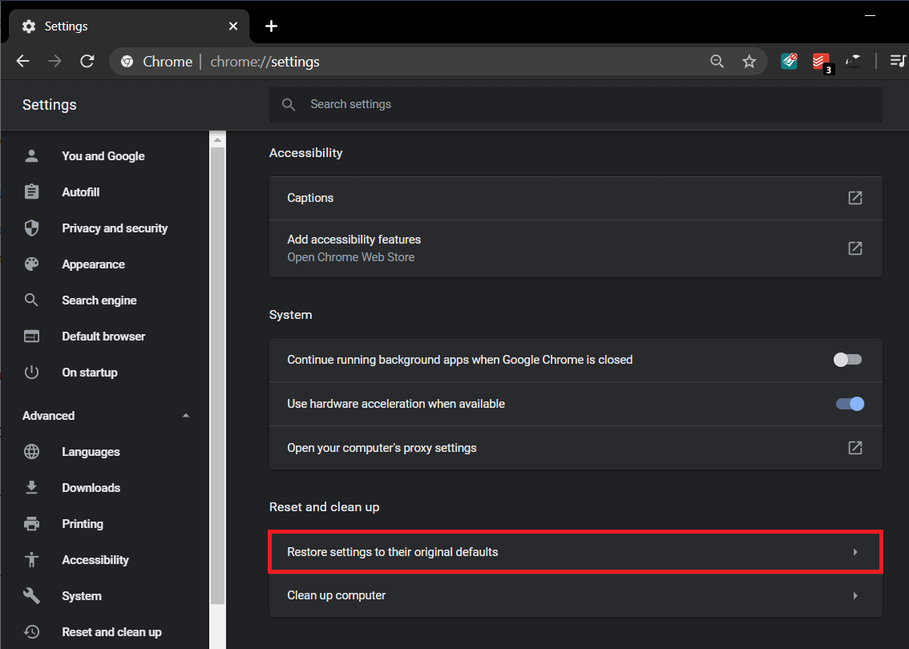Screen dimensions: 909x649
Task: Click the back navigation arrow
Action: [23, 62]
